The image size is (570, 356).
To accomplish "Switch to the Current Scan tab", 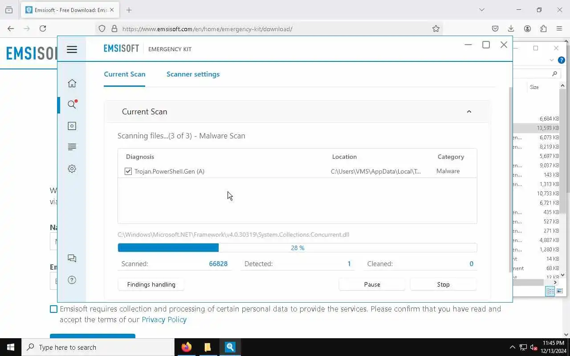I will (x=124, y=74).
